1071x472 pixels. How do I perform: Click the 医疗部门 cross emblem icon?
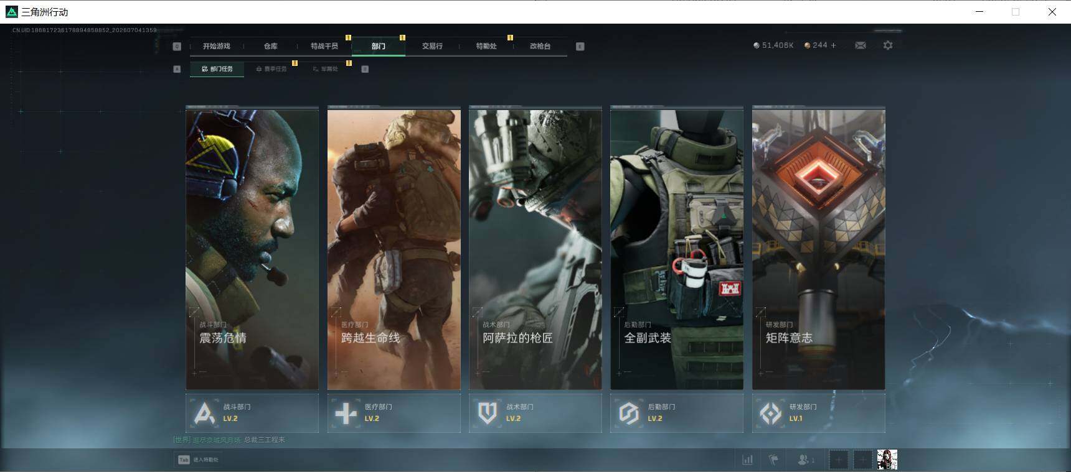click(346, 413)
